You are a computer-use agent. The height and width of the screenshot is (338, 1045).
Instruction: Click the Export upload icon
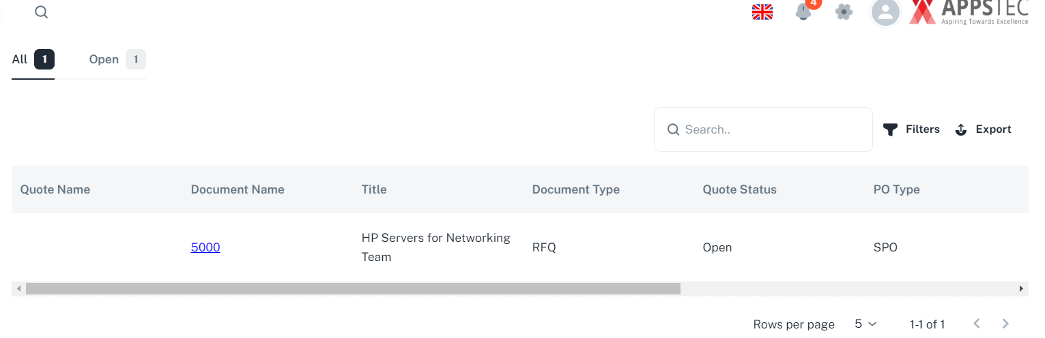(x=961, y=129)
